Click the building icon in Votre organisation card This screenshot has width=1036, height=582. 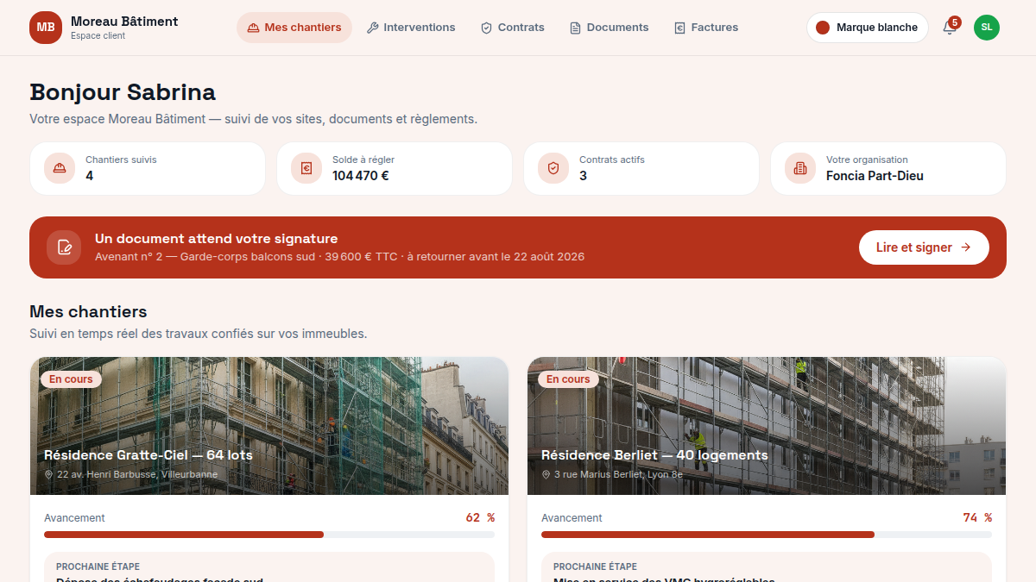coord(800,168)
